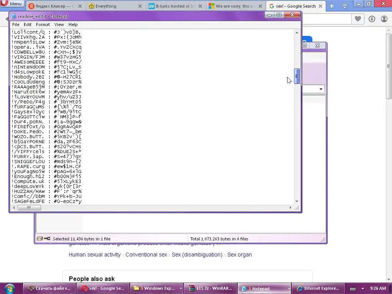The width and height of the screenshot is (392, 294).
Task: Open the Notepad File menu
Action: tap(16, 24)
